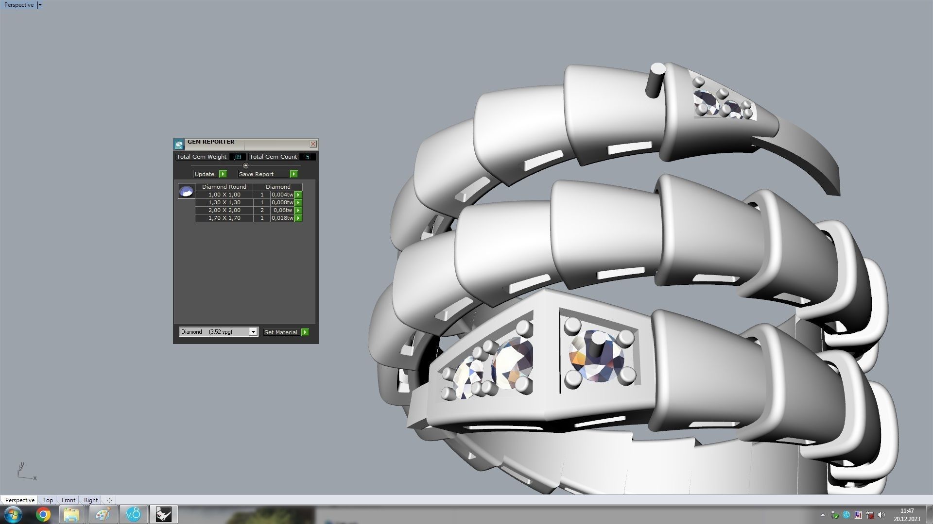The width and height of the screenshot is (933, 524).
Task: Collapse panel with the round up-arrow handle
Action: tap(245, 165)
